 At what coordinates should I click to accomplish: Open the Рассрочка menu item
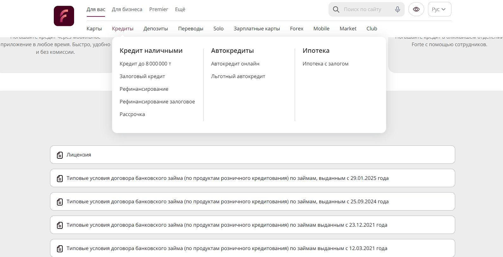(132, 114)
